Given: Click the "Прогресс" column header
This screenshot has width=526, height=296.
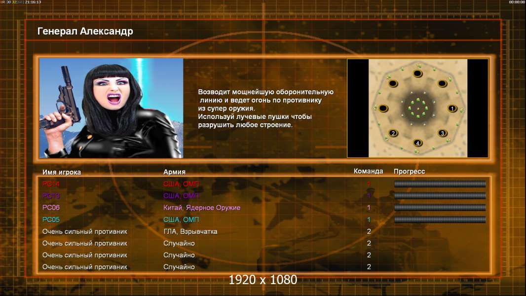Looking at the screenshot, I should (x=409, y=172).
